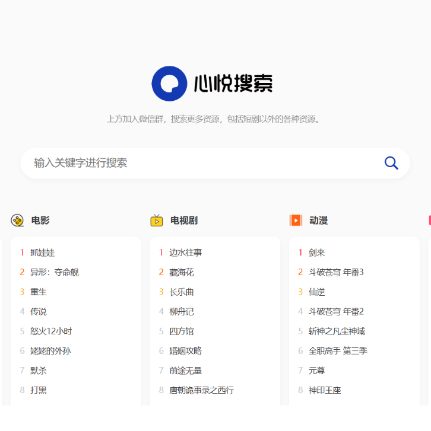Open anime 全职高手 第三季

pos(337,351)
